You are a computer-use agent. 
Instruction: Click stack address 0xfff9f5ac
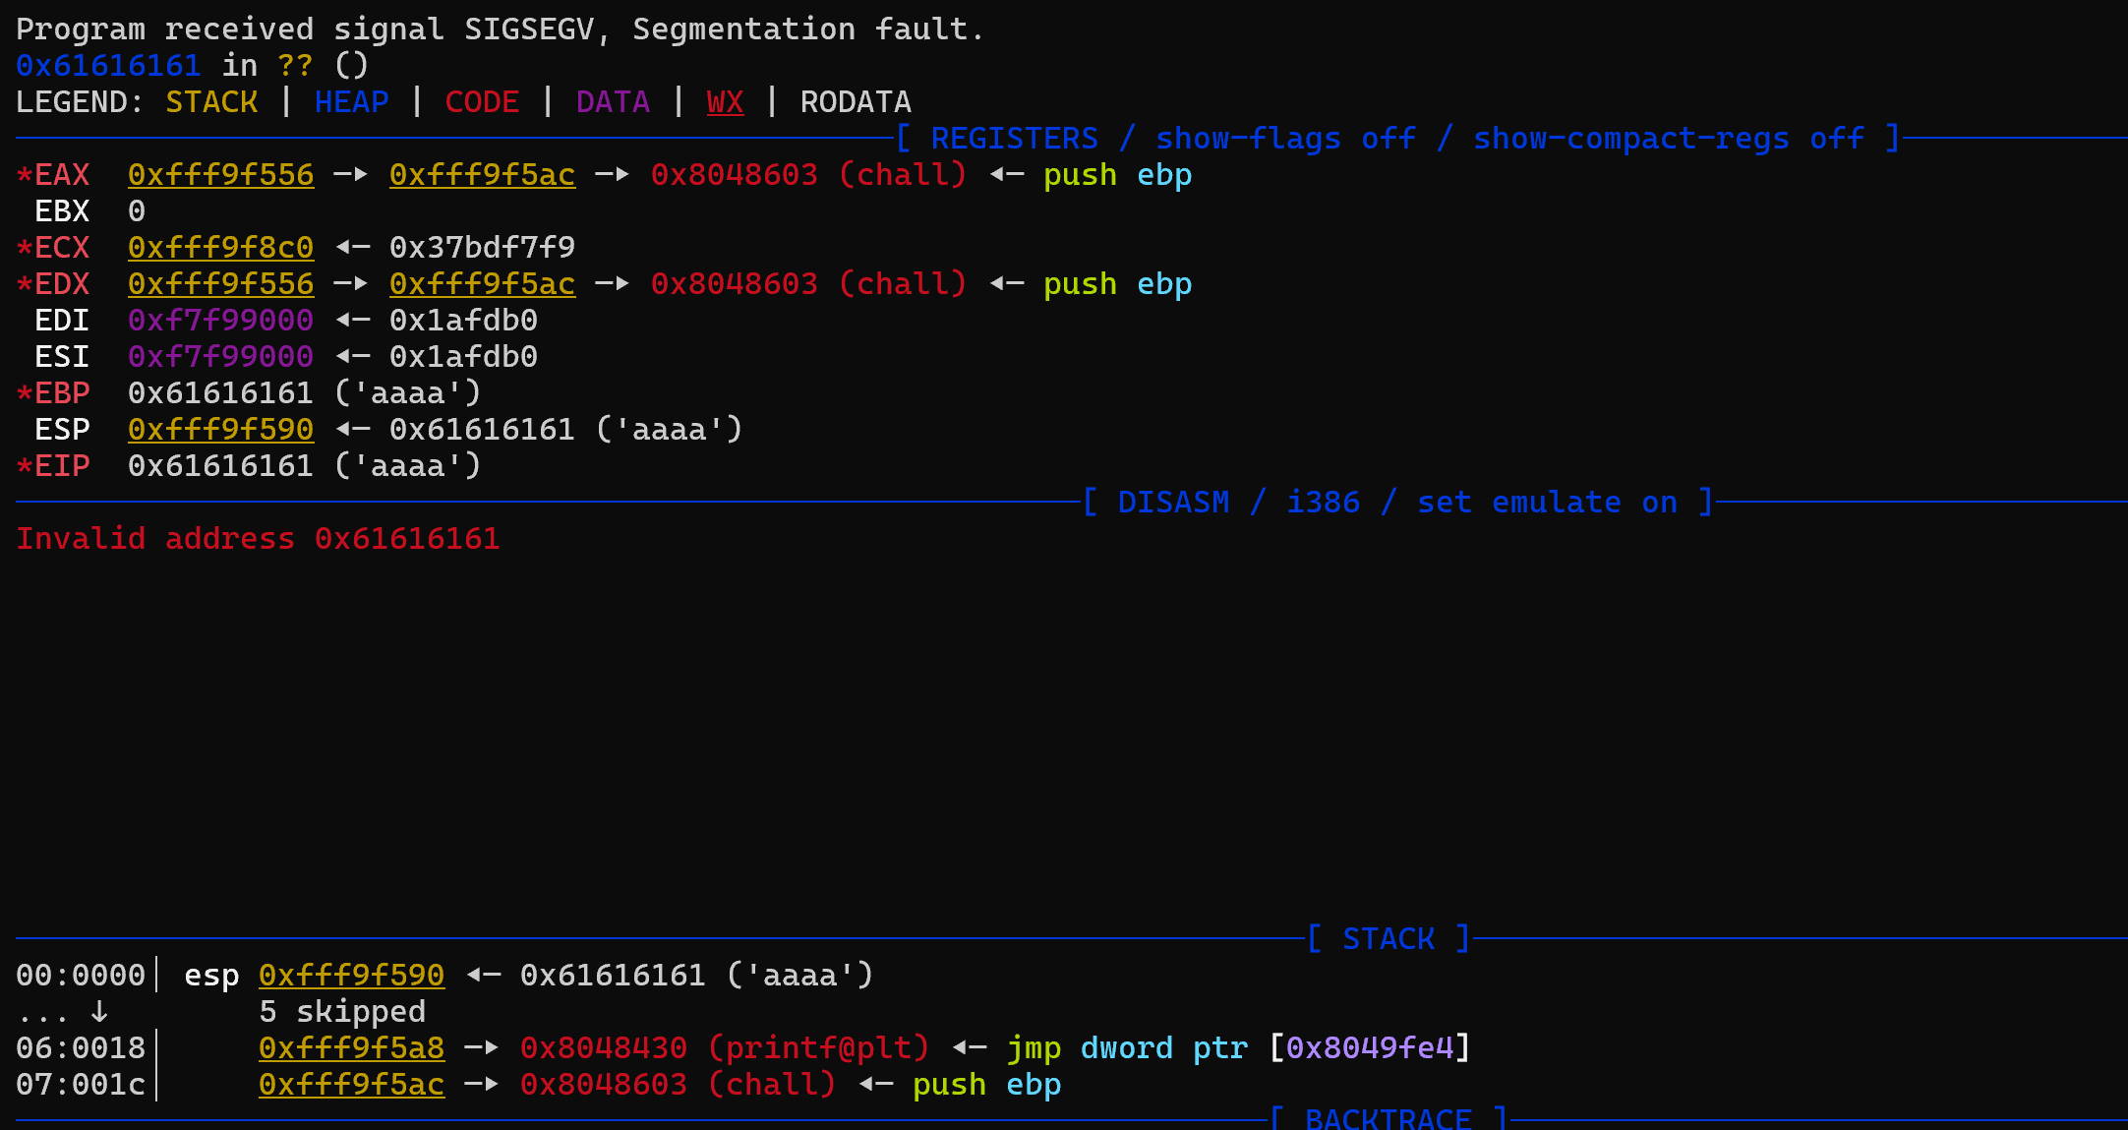point(352,1085)
